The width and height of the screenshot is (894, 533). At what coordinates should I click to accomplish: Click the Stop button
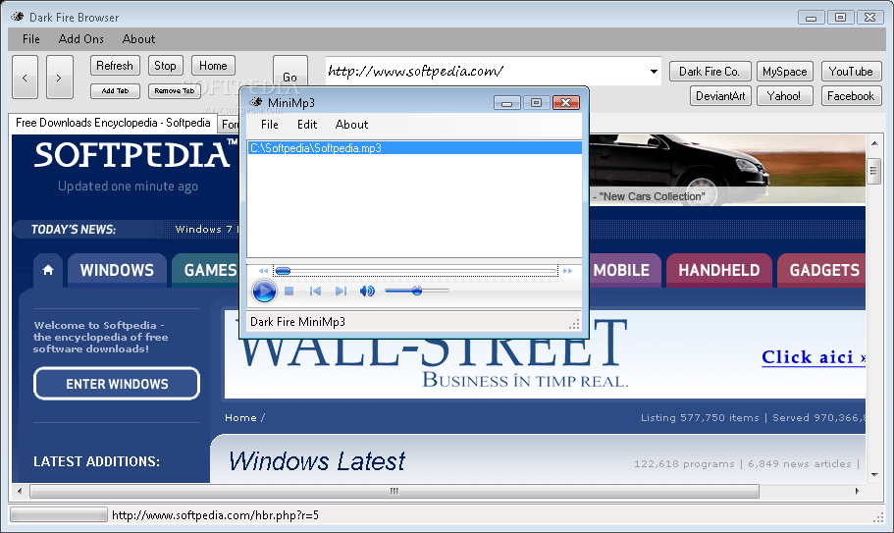(x=165, y=66)
